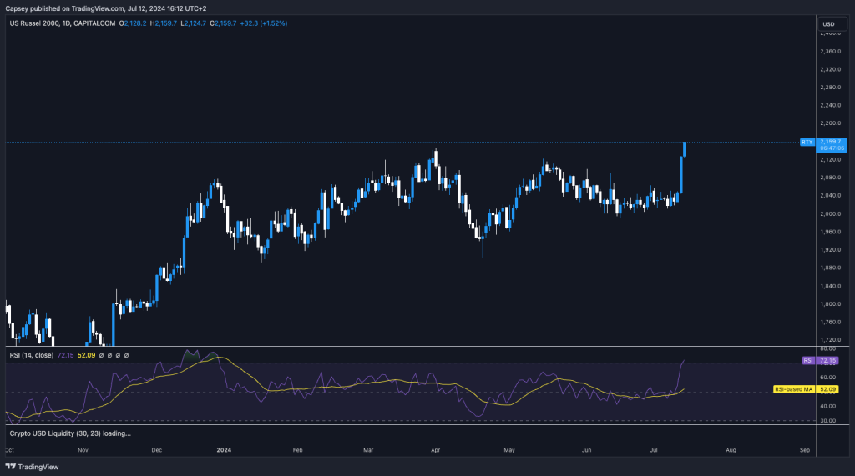Click the TradingView logo icon

pos(11,468)
